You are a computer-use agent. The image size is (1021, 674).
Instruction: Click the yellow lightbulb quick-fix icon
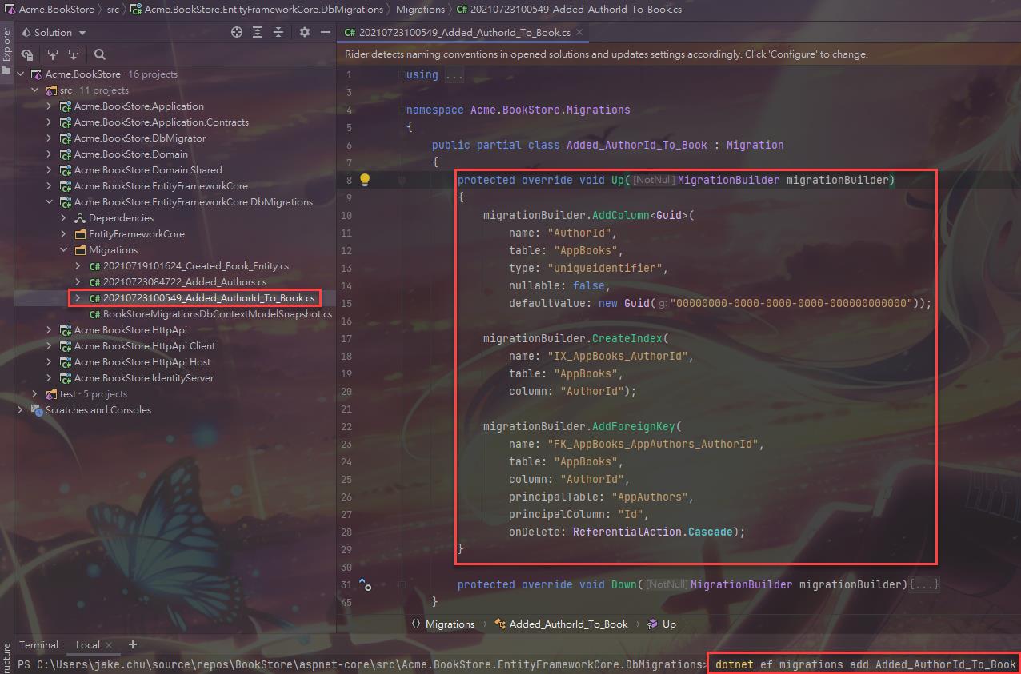365,180
